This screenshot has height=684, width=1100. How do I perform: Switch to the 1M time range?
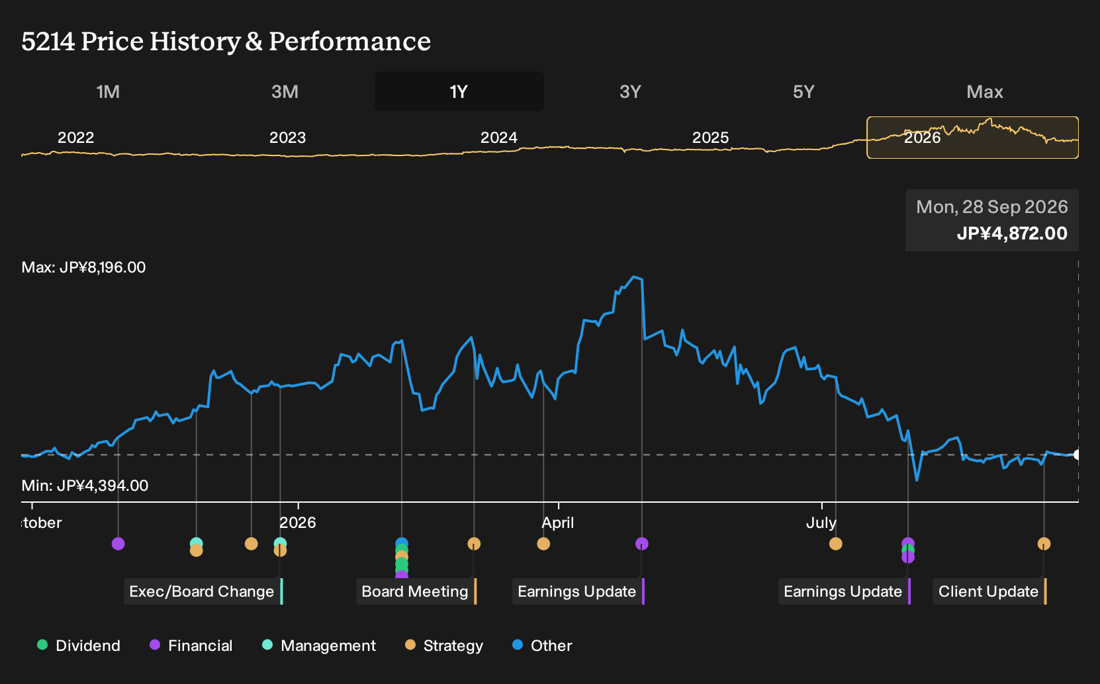[x=108, y=91]
